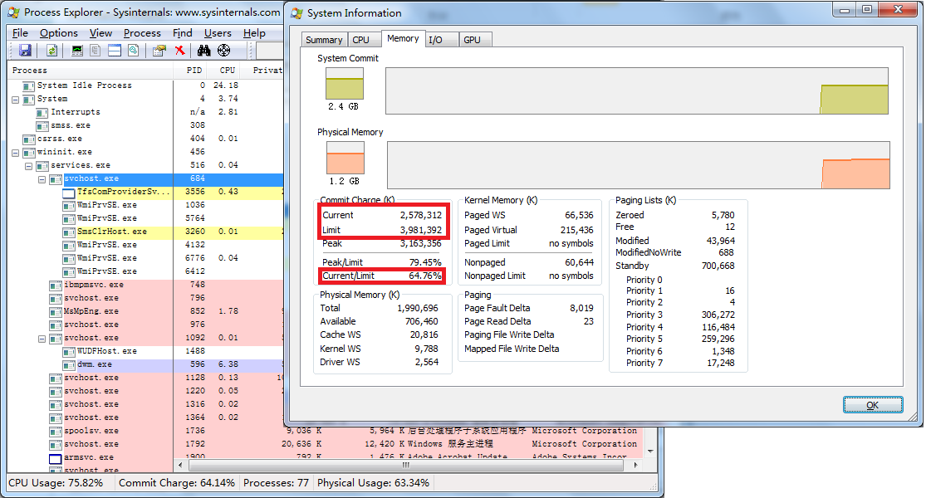The image size is (931, 498).
Task: Click Processes: 77 in the status bar
Action: coord(276,483)
